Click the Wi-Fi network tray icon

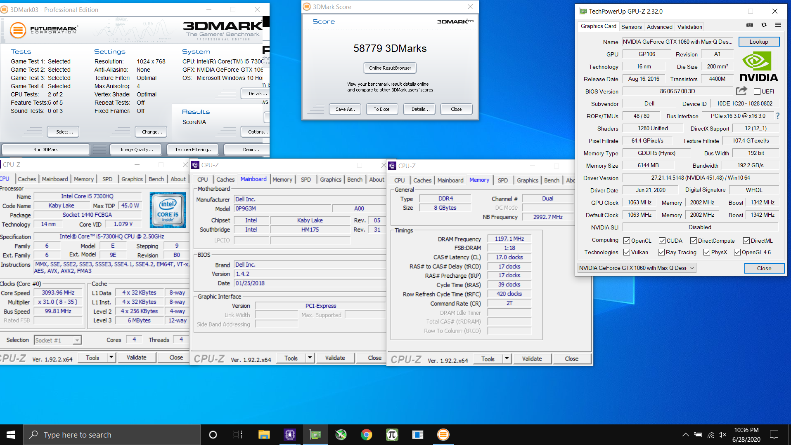[710, 435]
